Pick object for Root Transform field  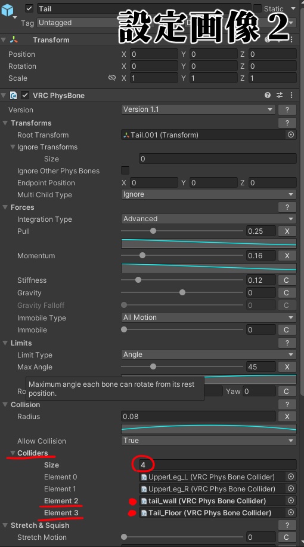pyautogui.click(x=291, y=135)
